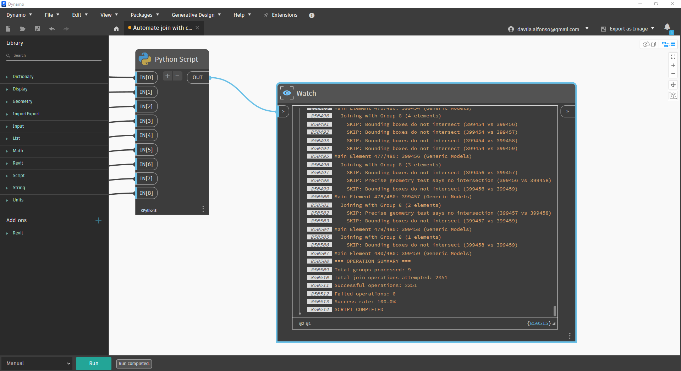Undo the last action
The height and width of the screenshot is (371, 681).
[x=51, y=29]
